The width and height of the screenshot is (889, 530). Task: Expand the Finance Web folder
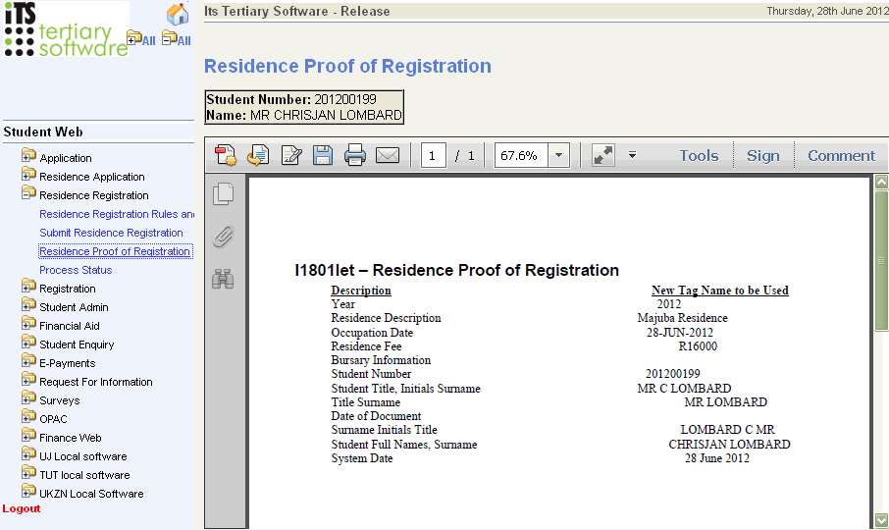point(28,436)
